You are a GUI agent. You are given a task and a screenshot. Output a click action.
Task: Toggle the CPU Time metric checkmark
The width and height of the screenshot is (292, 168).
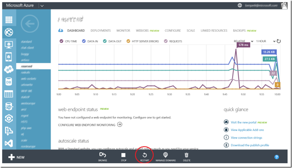(x=61, y=41)
